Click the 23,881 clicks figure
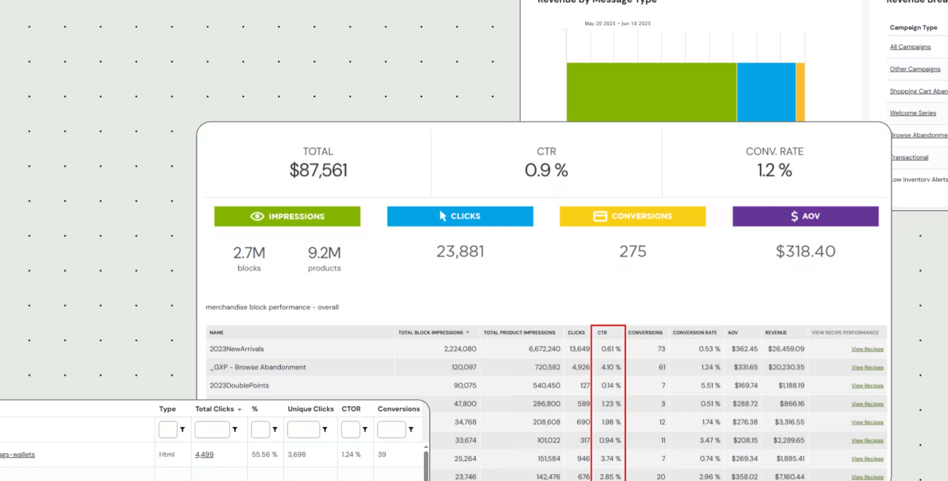The width and height of the screenshot is (948, 481). click(x=460, y=252)
